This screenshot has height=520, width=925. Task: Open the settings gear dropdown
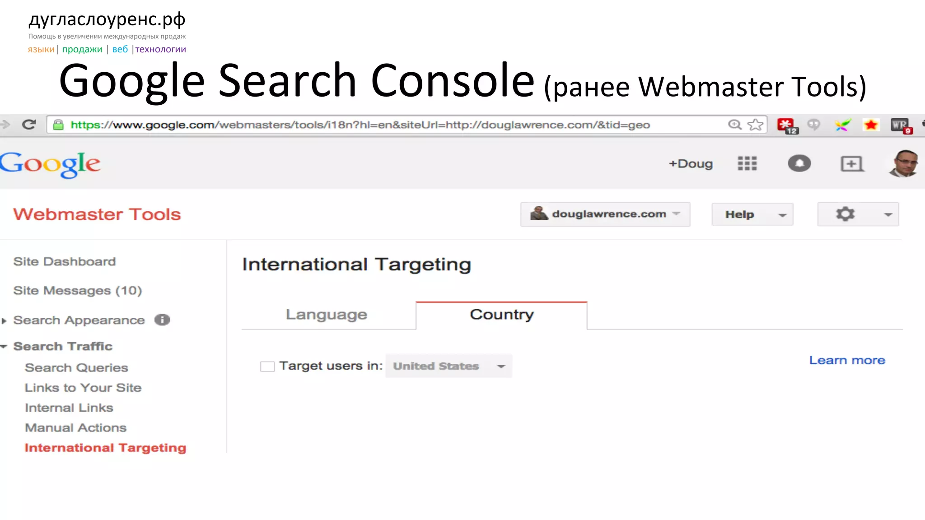pyautogui.click(x=858, y=214)
